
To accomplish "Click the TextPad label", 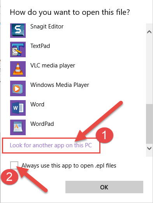I will coord(40,46).
